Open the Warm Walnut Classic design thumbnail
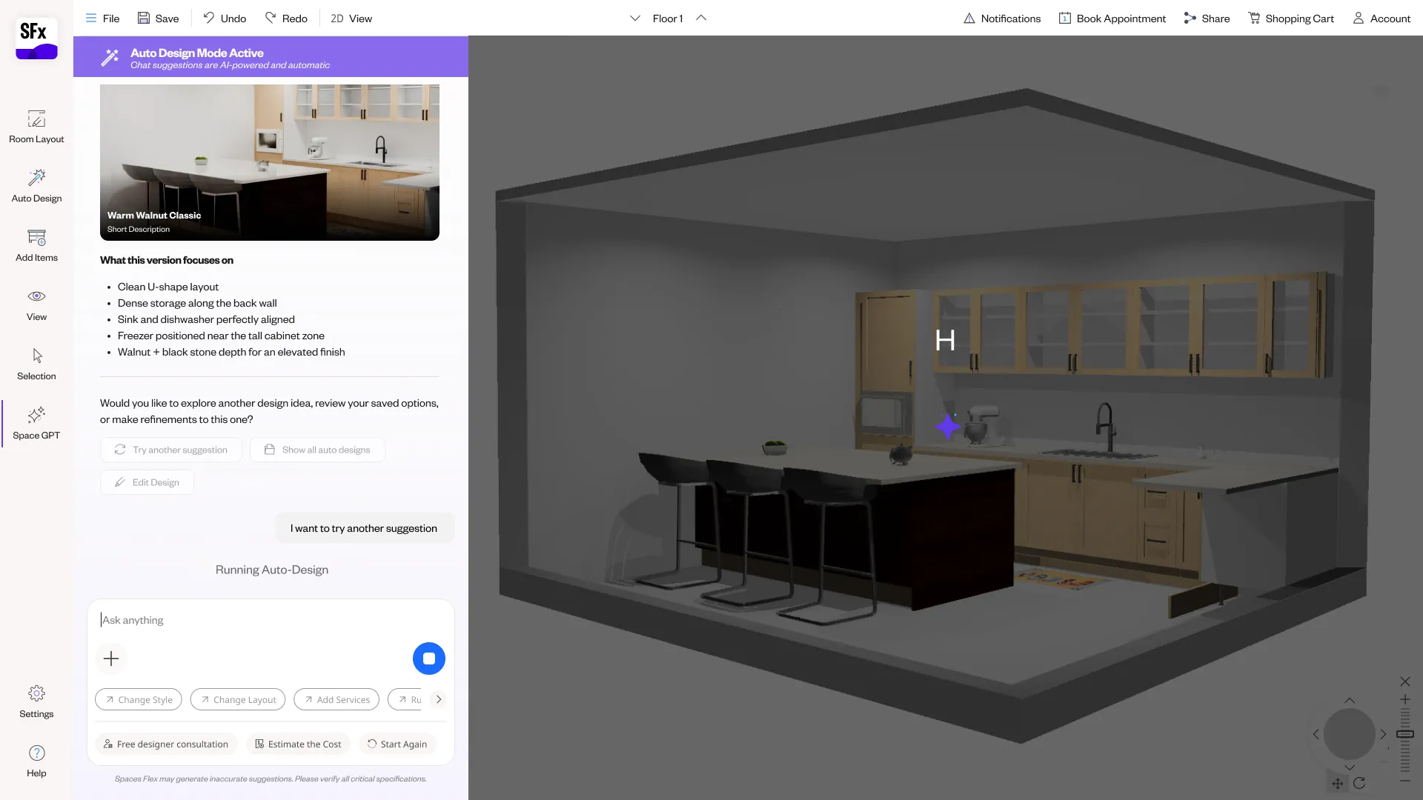 pos(270,162)
